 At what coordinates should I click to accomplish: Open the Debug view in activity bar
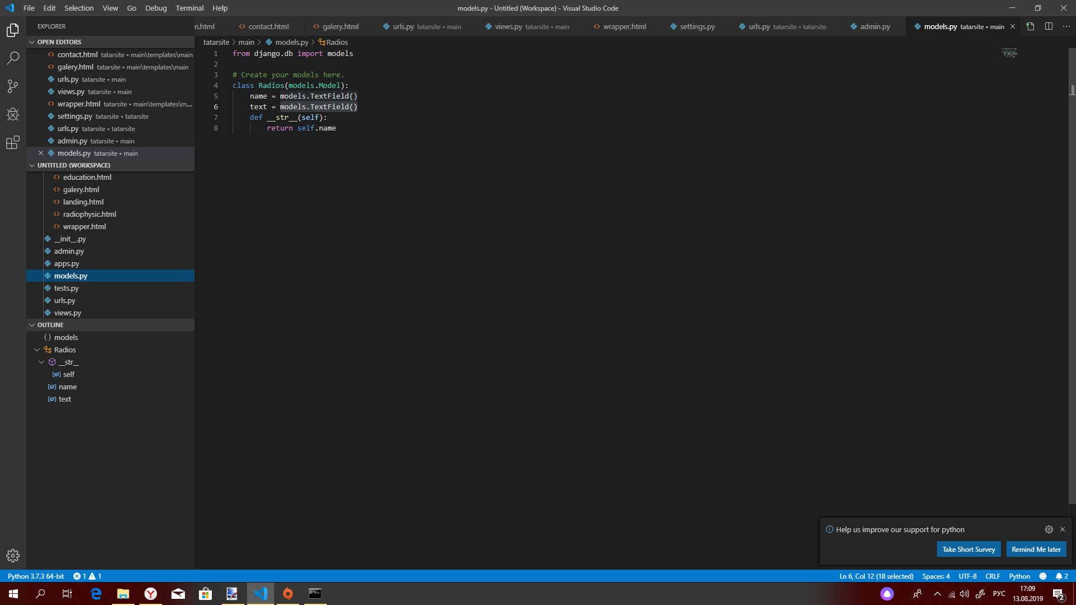[13, 114]
